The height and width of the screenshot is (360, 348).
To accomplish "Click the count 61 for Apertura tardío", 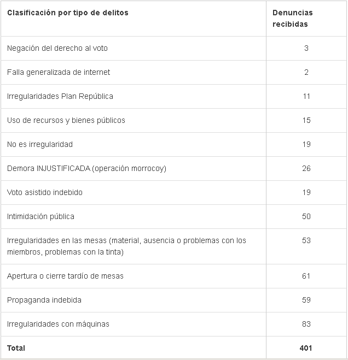I will pos(306,276).
